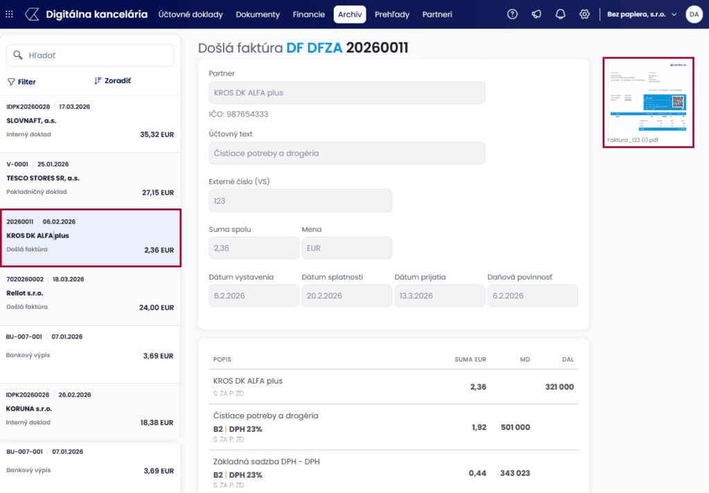
Task: Open the Prehľady menu item
Action: click(392, 15)
